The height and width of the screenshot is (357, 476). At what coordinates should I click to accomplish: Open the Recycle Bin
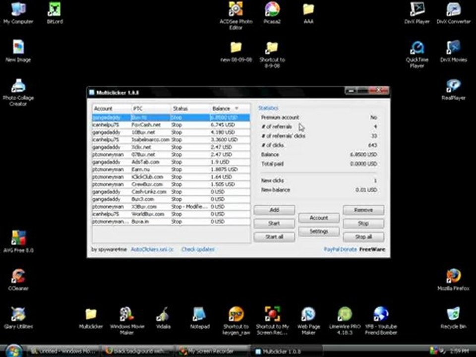click(454, 318)
